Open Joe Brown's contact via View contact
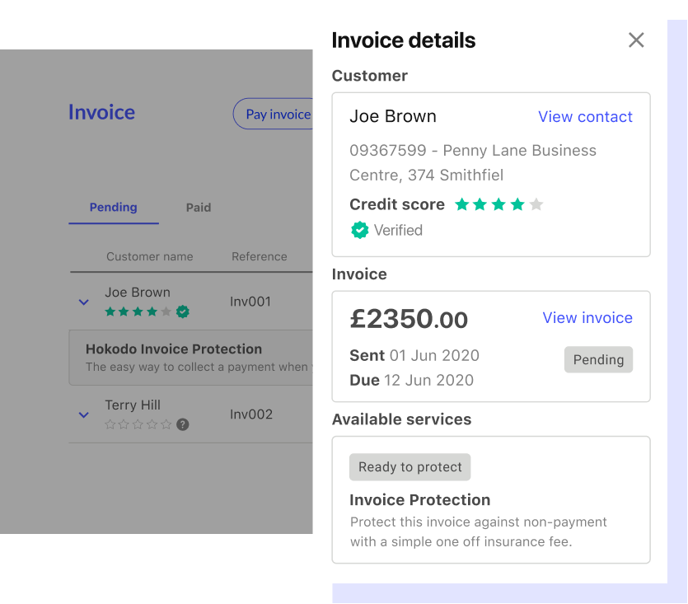This screenshot has width=688, height=604. pos(585,116)
